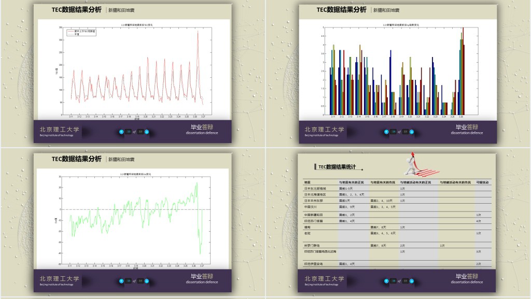
Task: Click the 日本东北部海域 table row
Action: click(315, 189)
